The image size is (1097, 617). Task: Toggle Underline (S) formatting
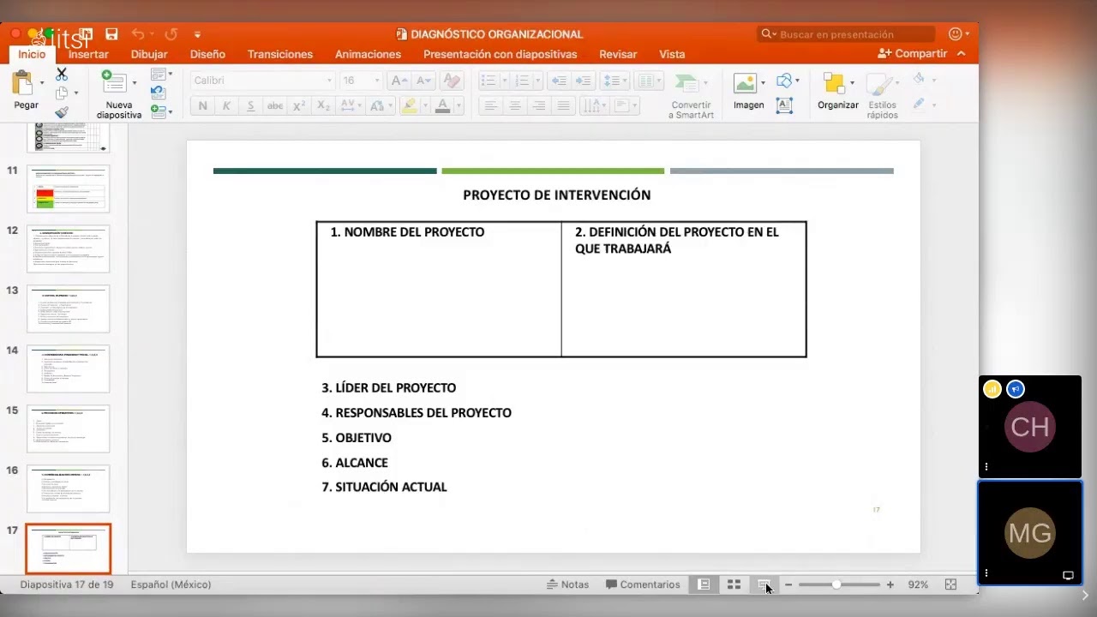(x=250, y=106)
